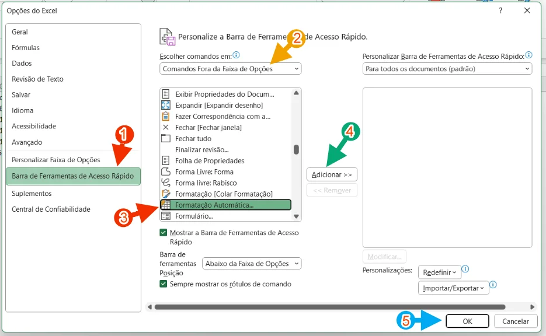Click the Formulário icon

pyautogui.click(x=166, y=216)
